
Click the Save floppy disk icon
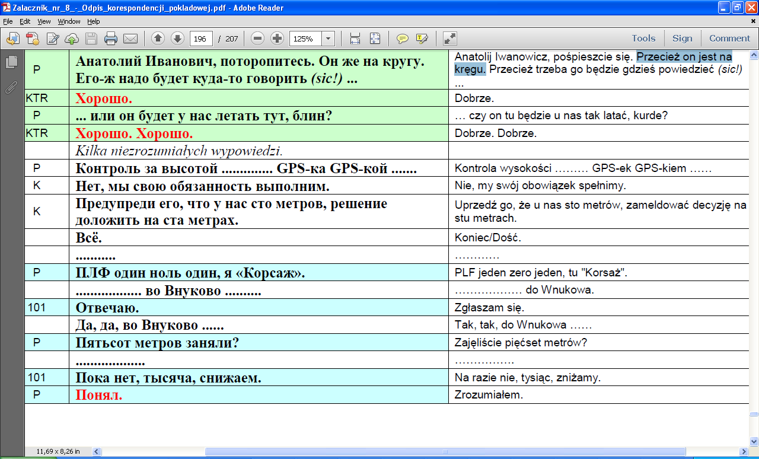[x=91, y=39]
